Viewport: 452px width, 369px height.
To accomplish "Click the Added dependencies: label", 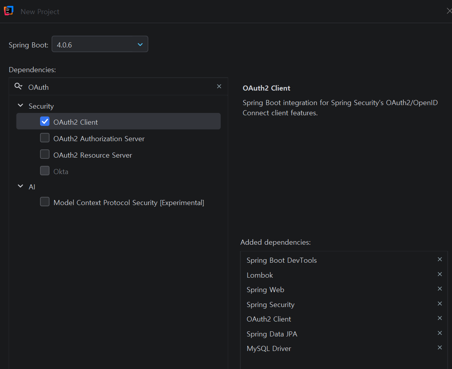I will click(276, 242).
